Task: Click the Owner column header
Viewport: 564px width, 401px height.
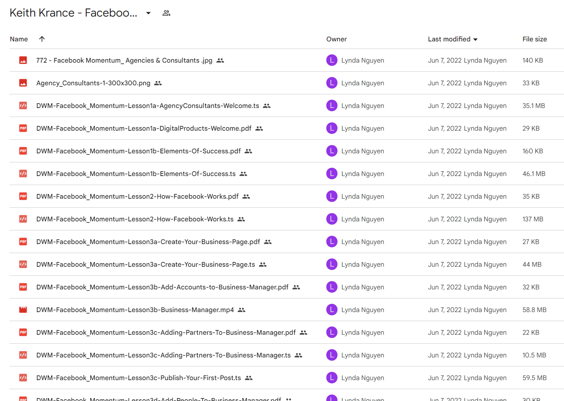Action: tap(336, 39)
